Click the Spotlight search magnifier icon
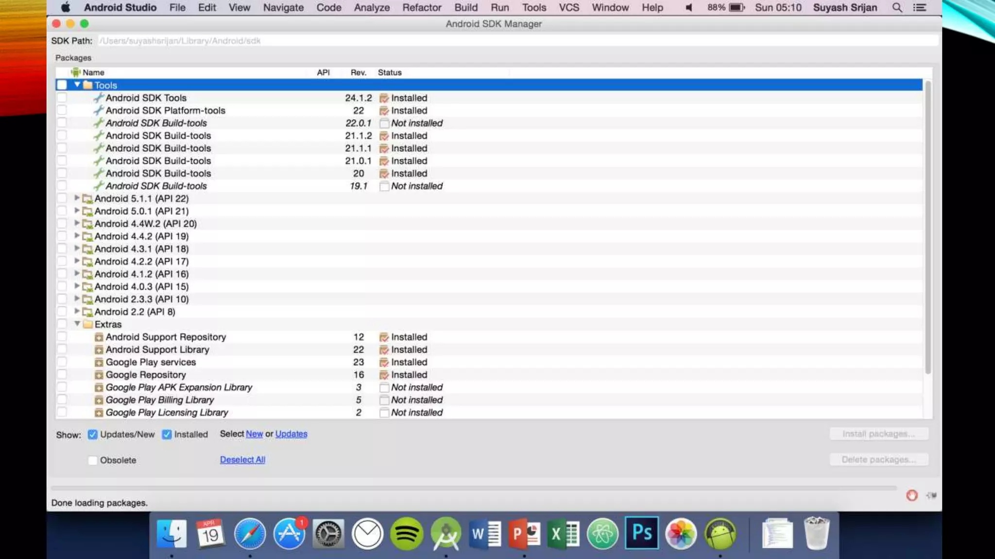Screen dimensions: 995x559 pos(897,7)
